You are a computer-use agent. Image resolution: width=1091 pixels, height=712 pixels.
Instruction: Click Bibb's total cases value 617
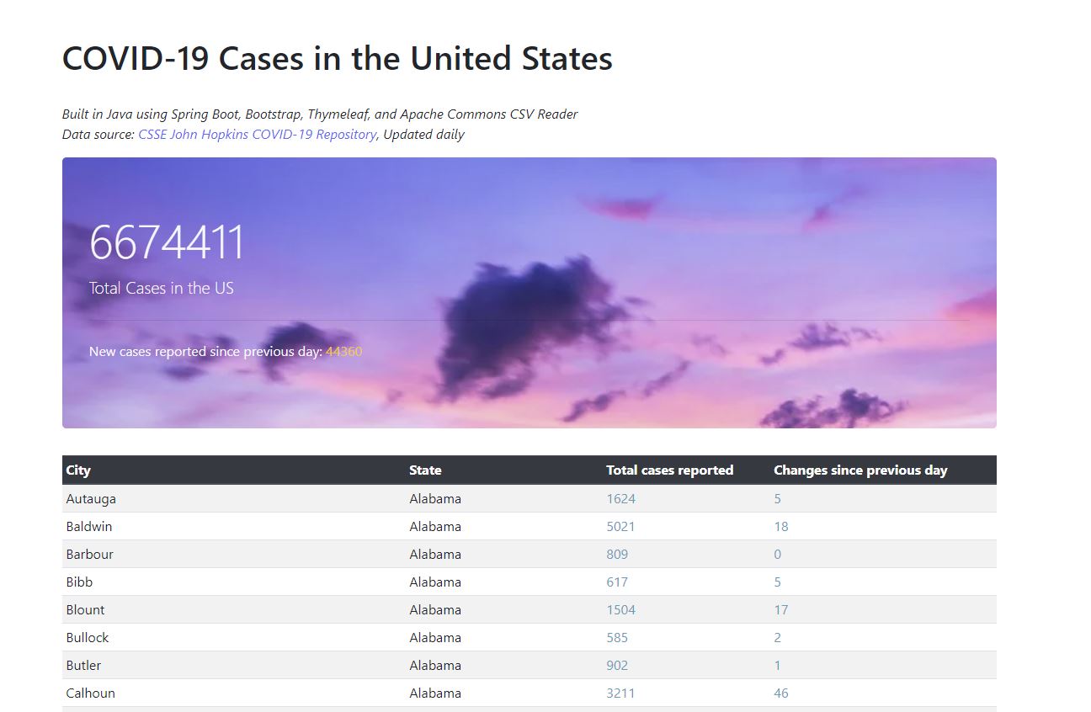pos(617,582)
